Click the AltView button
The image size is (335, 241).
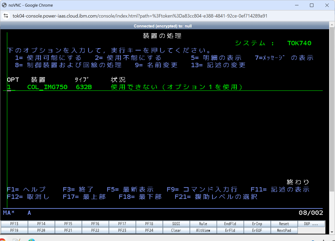point(203,230)
